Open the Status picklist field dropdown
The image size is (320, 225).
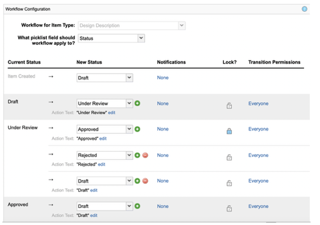(x=112, y=38)
